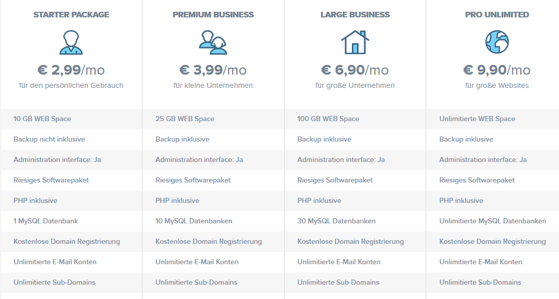
Task: Click the € 6,90/mo price
Action: [x=355, y=70]
